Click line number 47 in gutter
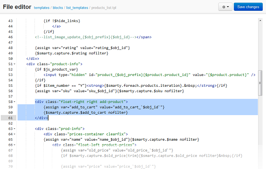Image resolution: width=266 pixels, height=169 pixels. click(x=10, y=42)
